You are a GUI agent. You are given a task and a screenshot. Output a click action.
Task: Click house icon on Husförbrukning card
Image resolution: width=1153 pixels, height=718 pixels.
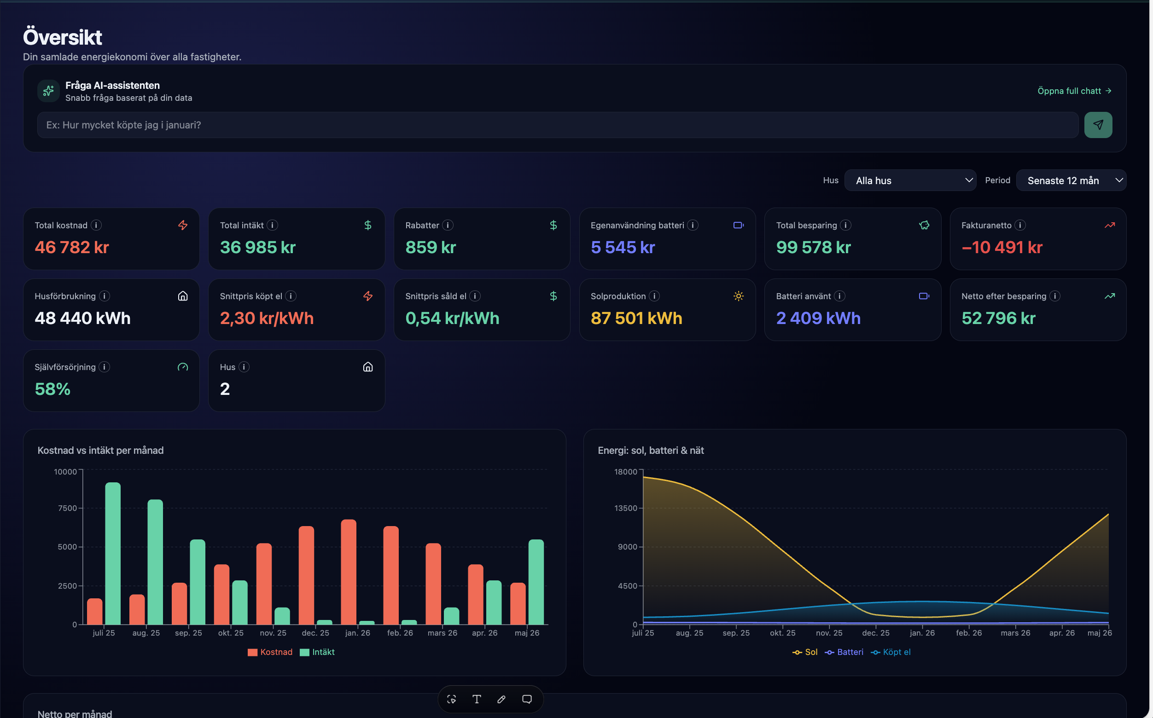[183, 296]
